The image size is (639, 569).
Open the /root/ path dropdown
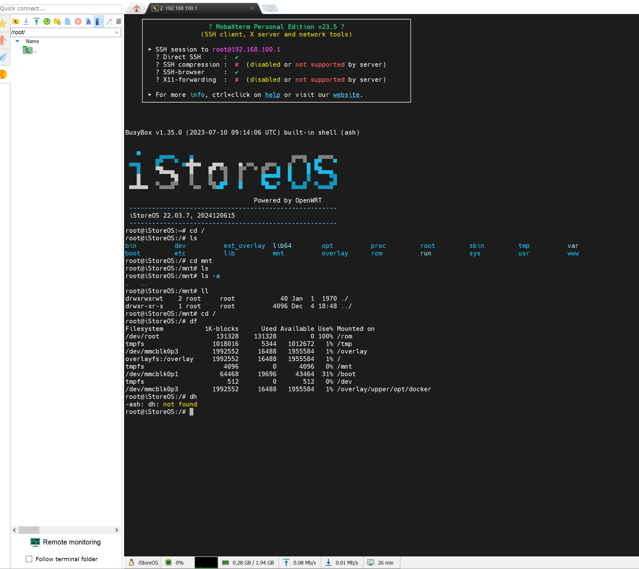coord(117,32)
